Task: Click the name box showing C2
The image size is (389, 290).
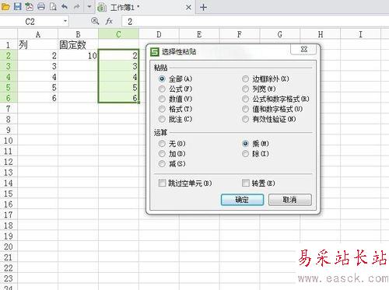Action: point(30,22)
